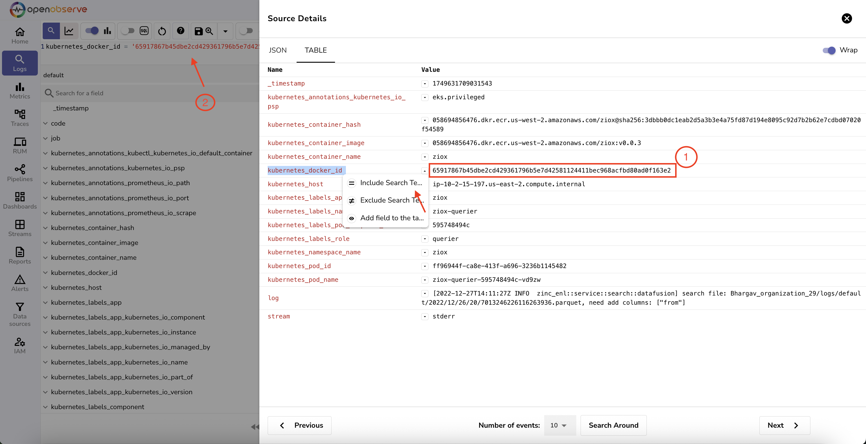Expand the job field
The height and width of the screenshot is (444, 866).
pos(45,138)
